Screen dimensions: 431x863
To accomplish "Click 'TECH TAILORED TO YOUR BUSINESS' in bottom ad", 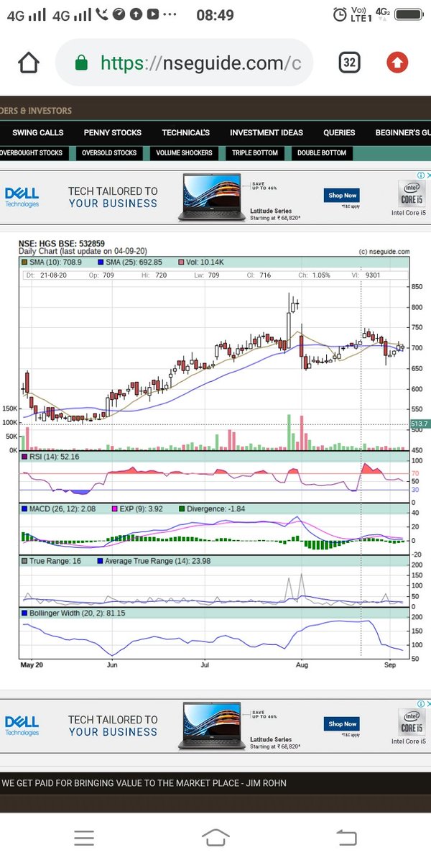I will click(113, 726).
